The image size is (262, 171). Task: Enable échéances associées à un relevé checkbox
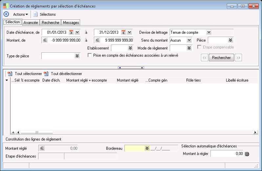tap(90, 55)
